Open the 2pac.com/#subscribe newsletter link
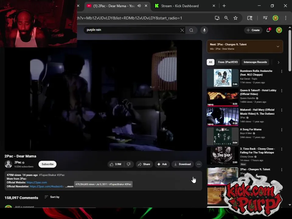 (x=47, y=186)
